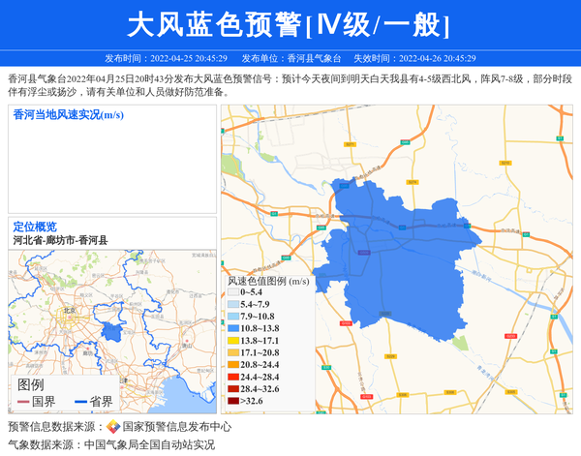Click the 风速色值图例 (m/s) legend title
This screenshot has width=581, height=456.
(268, 281)
